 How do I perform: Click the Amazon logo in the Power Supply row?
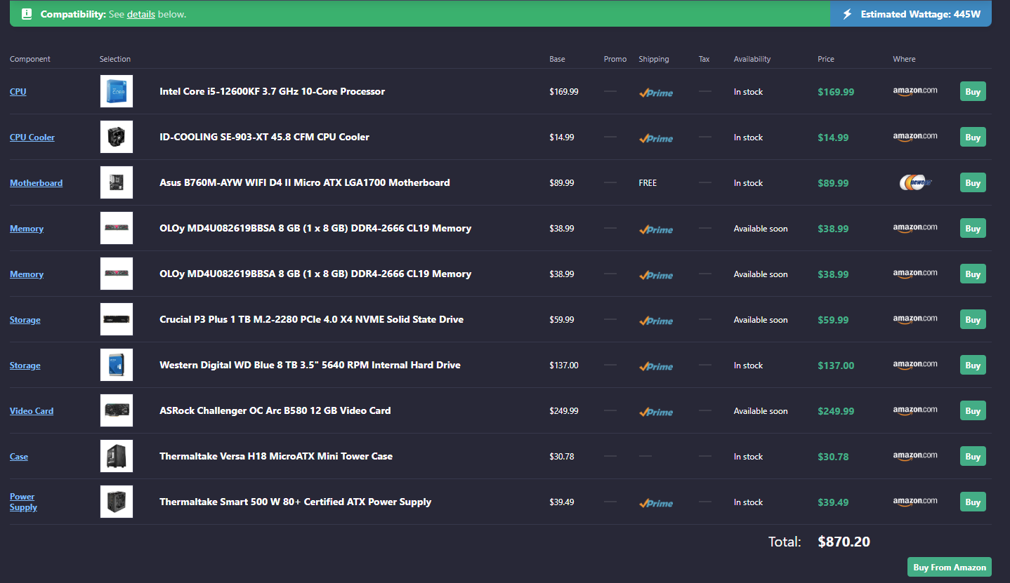tap(915, 502)
